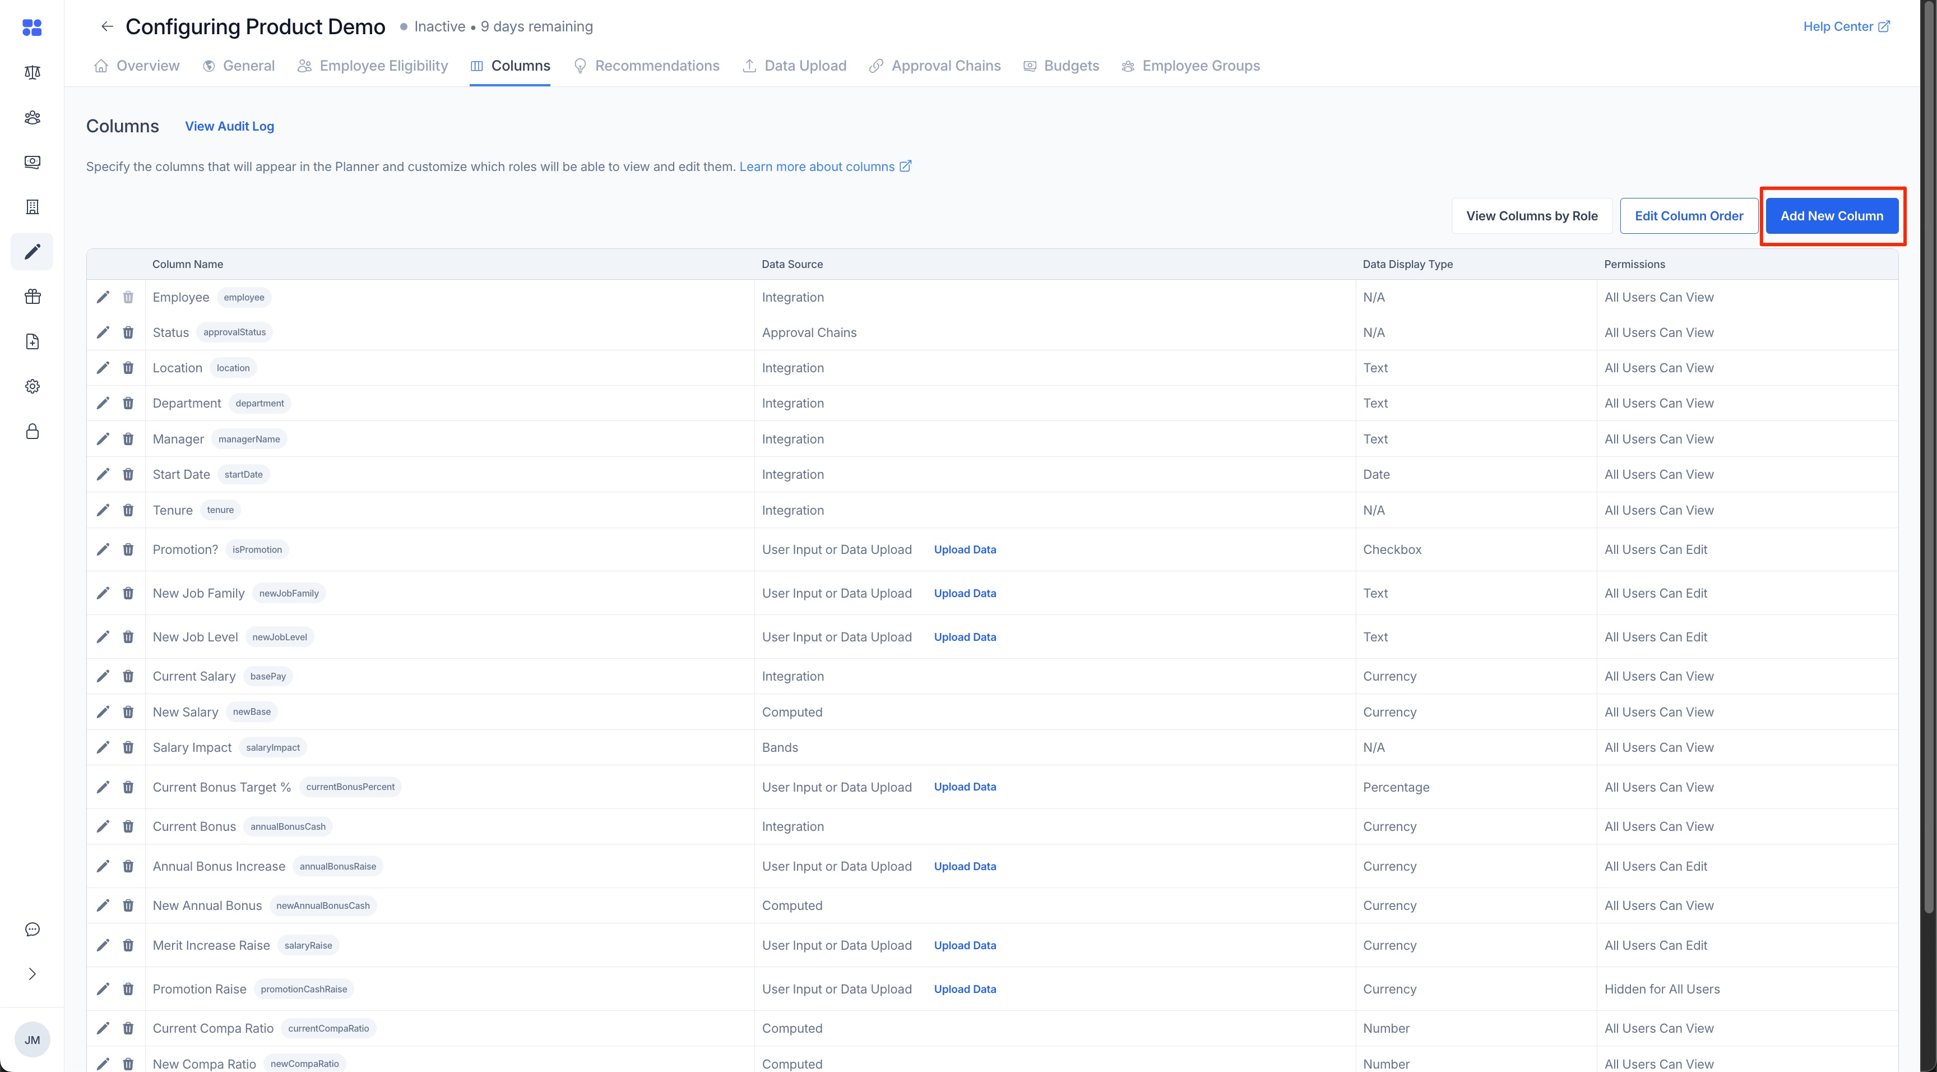Select the organization building icon in sidebar
The height and width of the screenshot is (1072, 1937).
31,206
